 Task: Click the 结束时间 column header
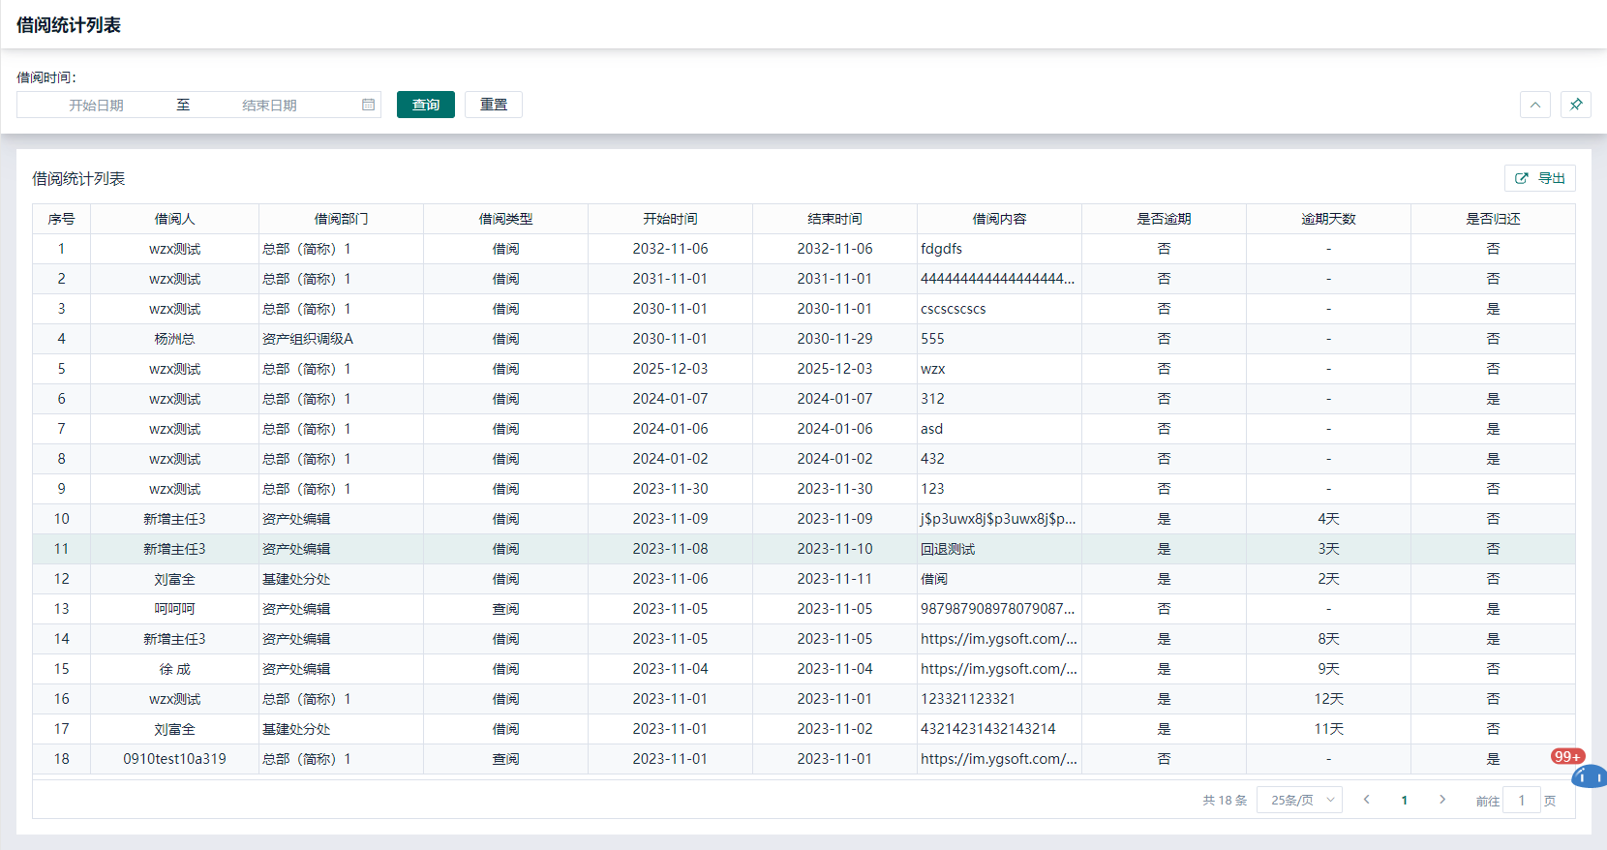834,219
